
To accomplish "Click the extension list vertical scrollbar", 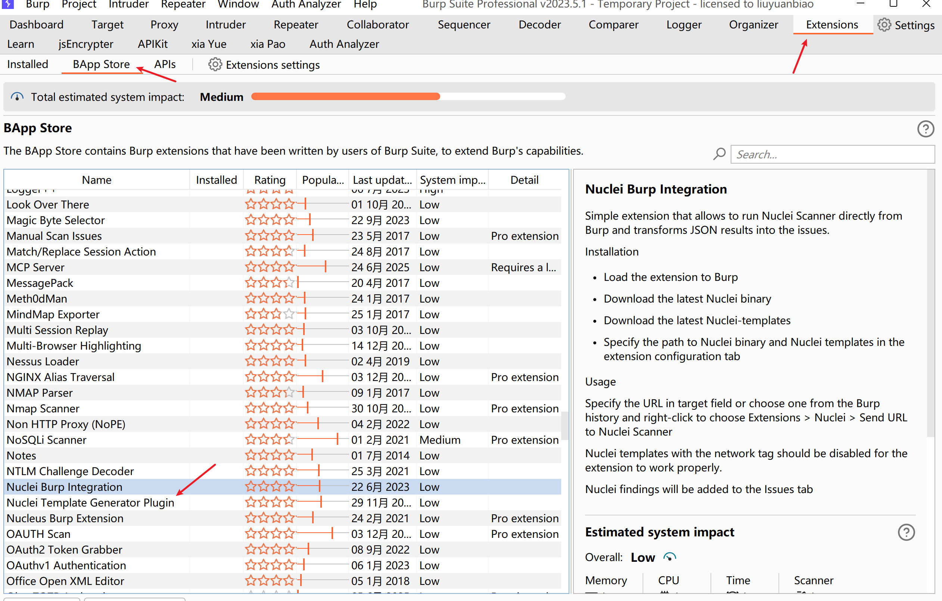I will coord(565,425).
